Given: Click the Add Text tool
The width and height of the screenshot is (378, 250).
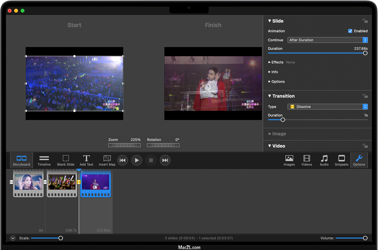Looking at the screenshot, I should 87,160.
